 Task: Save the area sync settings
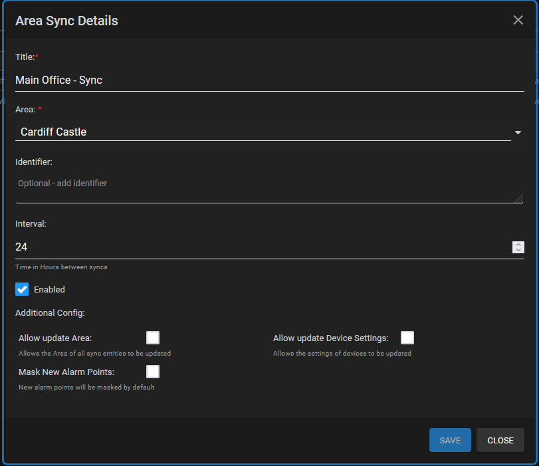point(450,440)
